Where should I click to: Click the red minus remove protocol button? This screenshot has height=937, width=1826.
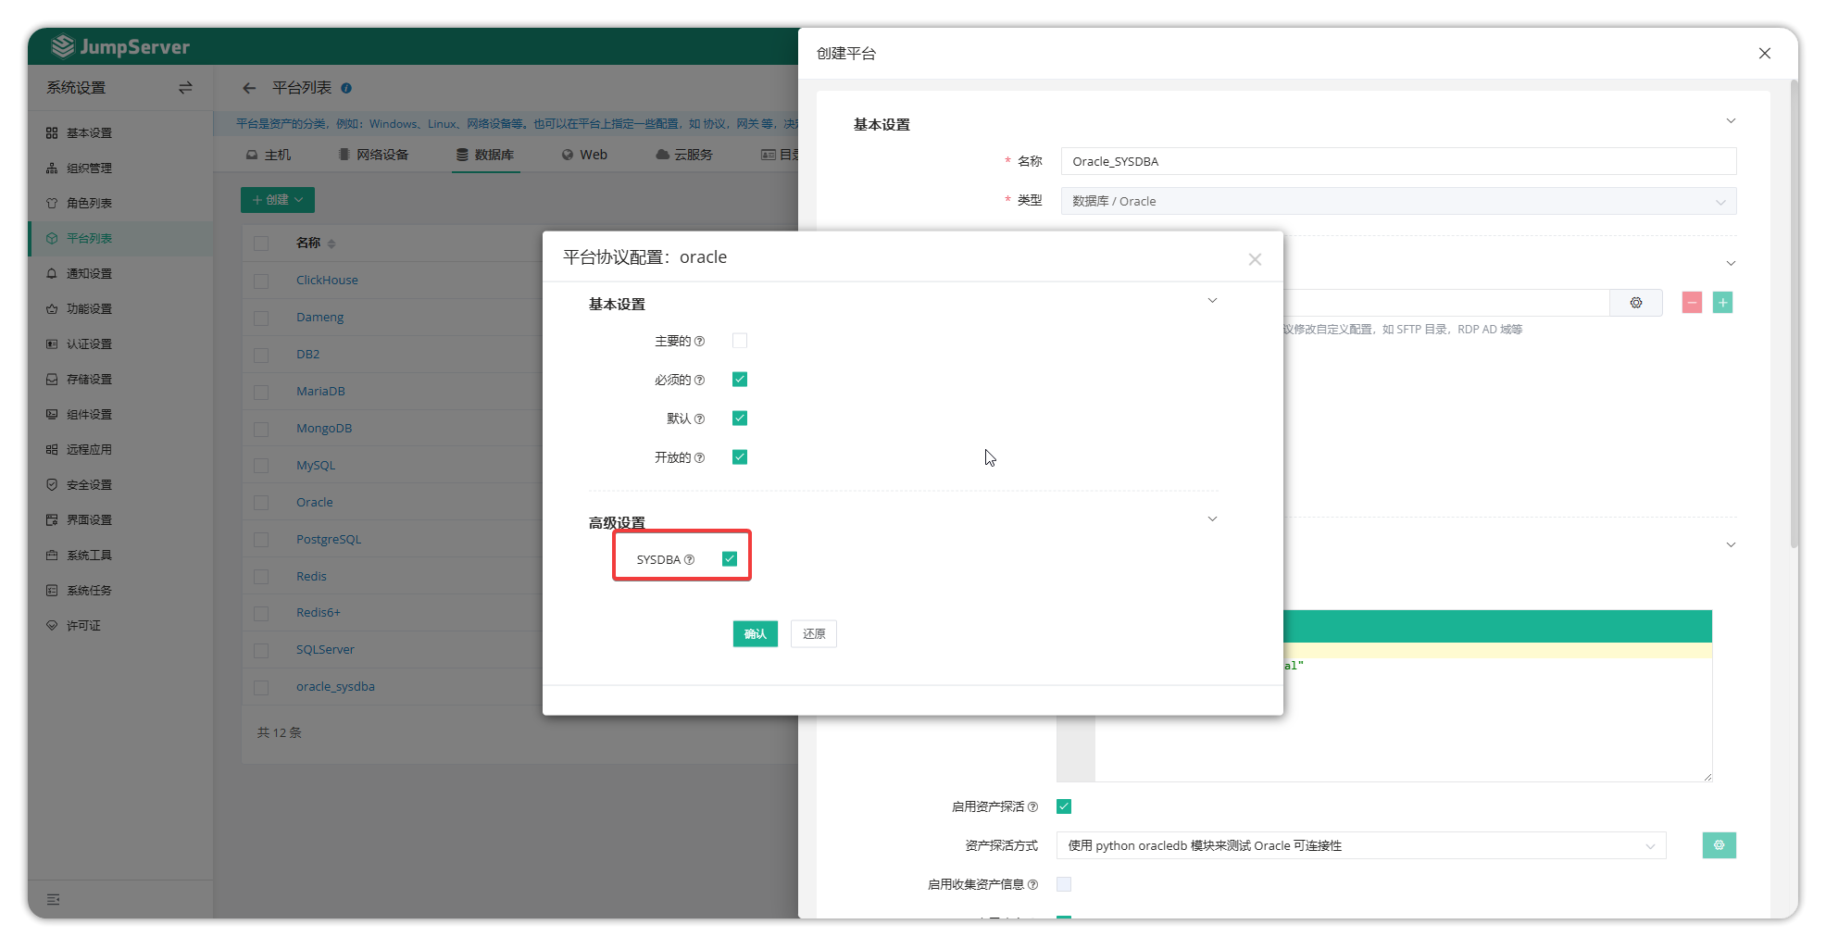[1692, 303]
